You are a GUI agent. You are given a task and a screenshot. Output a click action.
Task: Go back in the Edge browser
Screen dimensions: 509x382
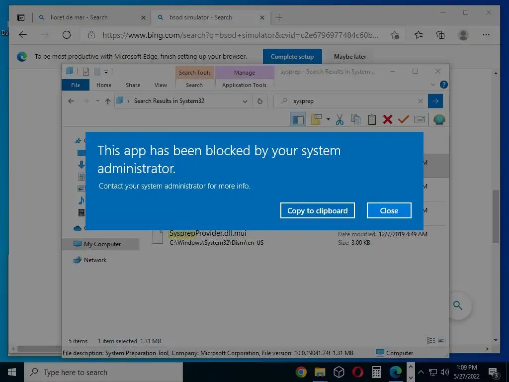coord(23,35)
